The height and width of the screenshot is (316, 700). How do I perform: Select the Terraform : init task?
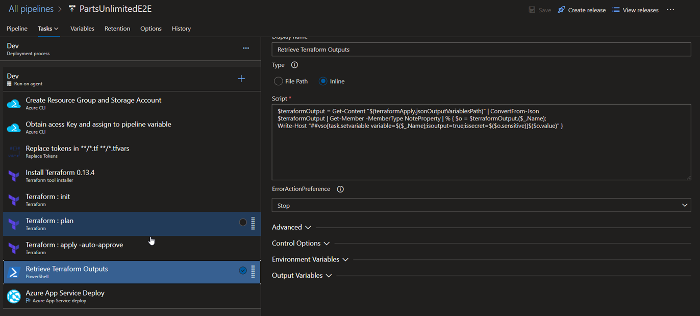pyautogui.click(x=132, y=200)
